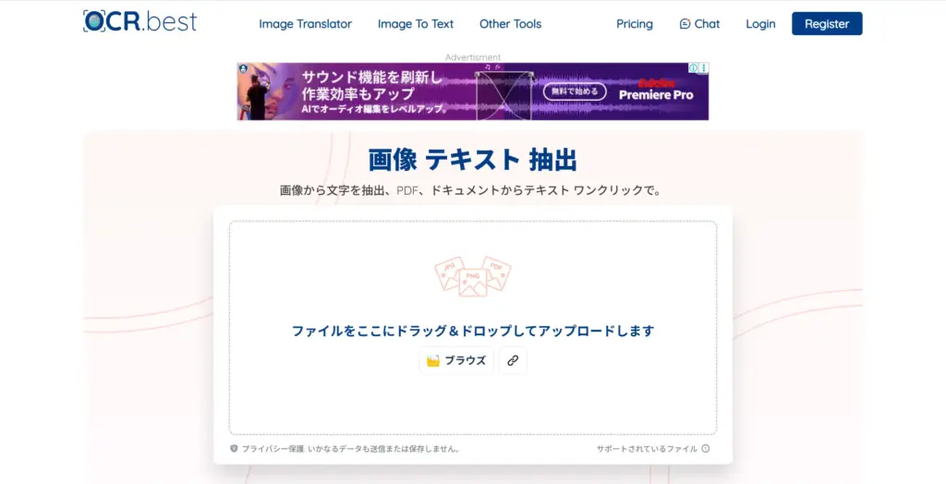This screenshot has width=946, height=484.
Task: Open the paste URL link icon button
Action: pos(513,360)
